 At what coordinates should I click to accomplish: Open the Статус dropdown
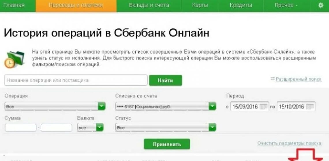pos(166,128)
